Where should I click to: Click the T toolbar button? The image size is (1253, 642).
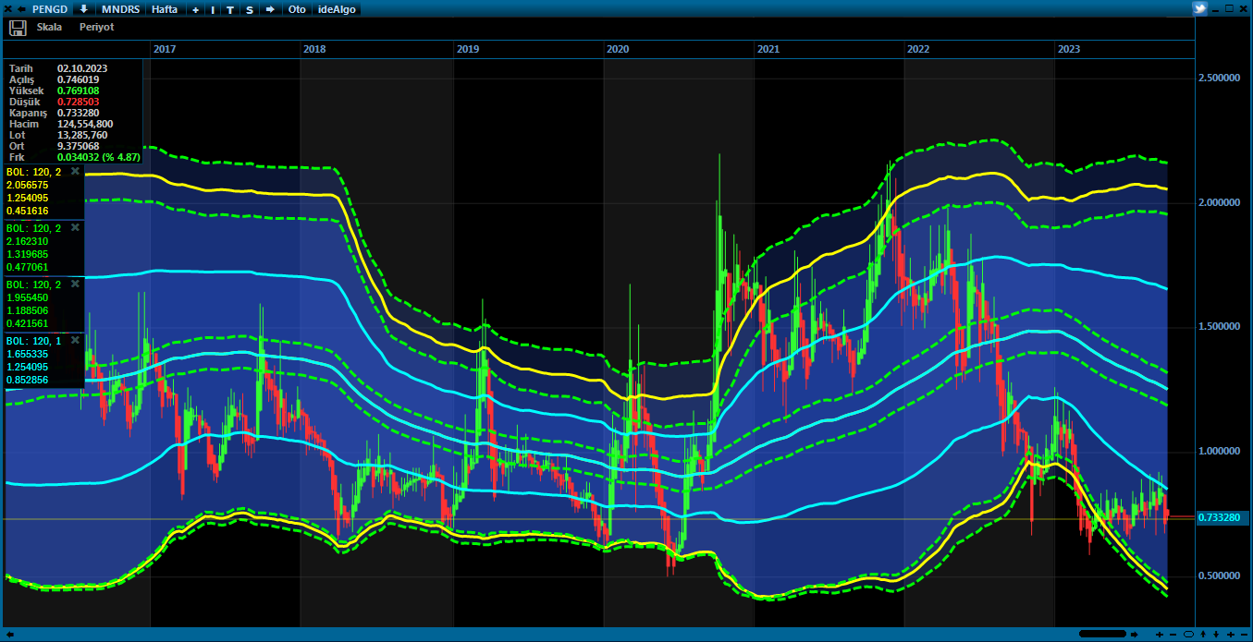tap(230, 9)
